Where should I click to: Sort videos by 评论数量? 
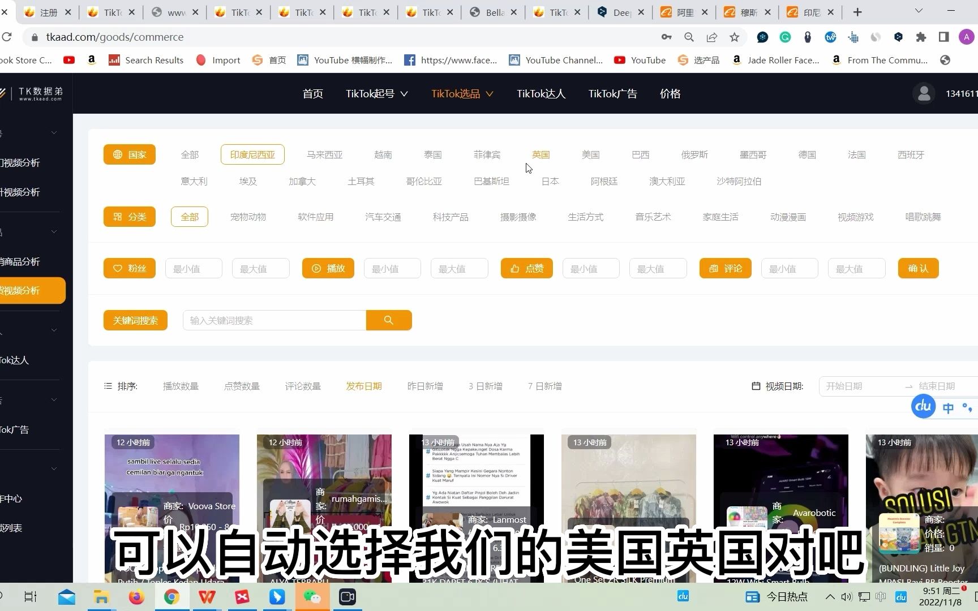[303, 386]
